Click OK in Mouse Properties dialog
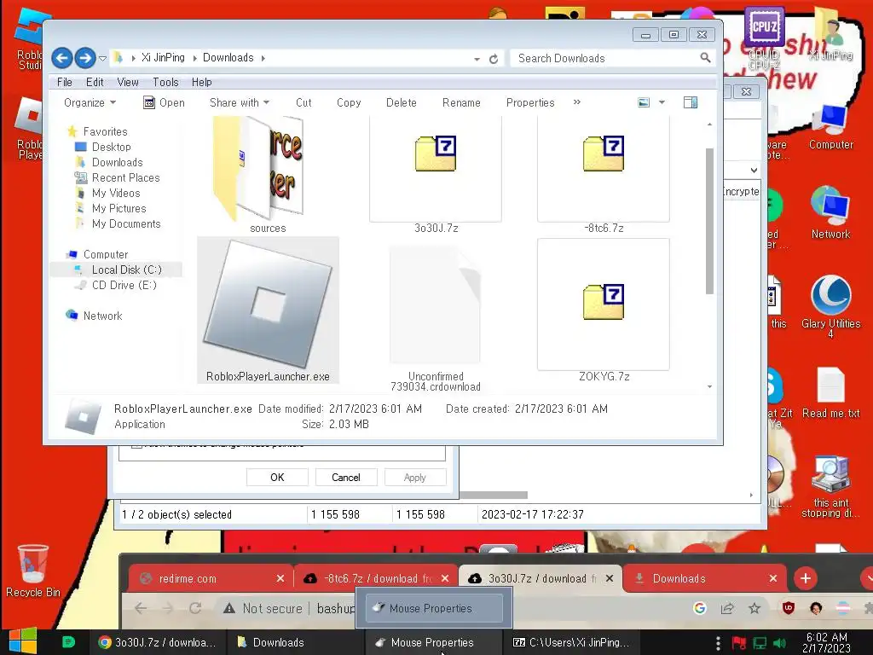Image resolution: width=873 pixels, height=655 pixels. tap(277, 478)
